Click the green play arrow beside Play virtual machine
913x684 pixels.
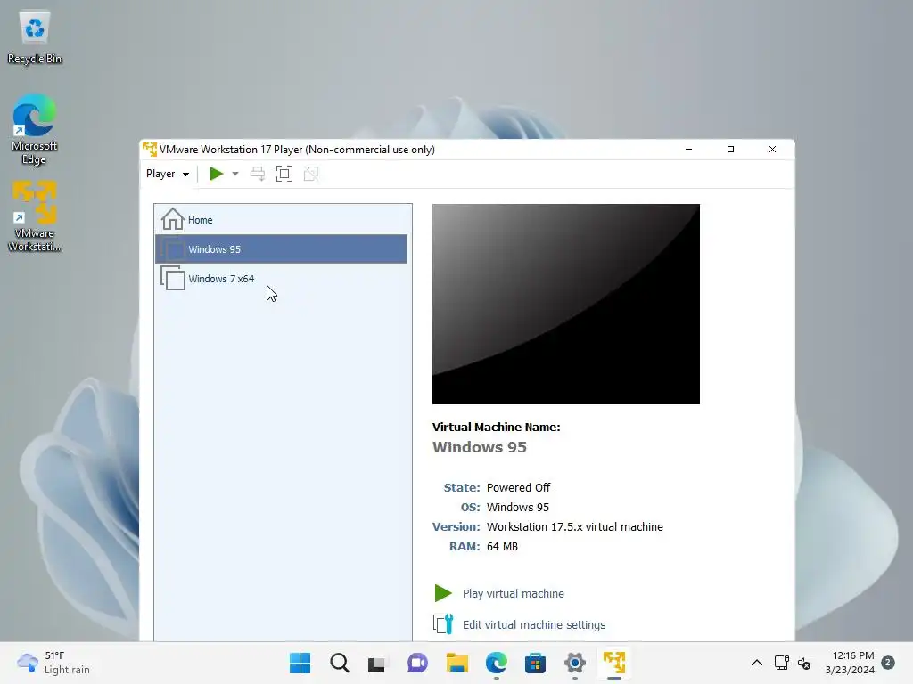coord(443,593)
